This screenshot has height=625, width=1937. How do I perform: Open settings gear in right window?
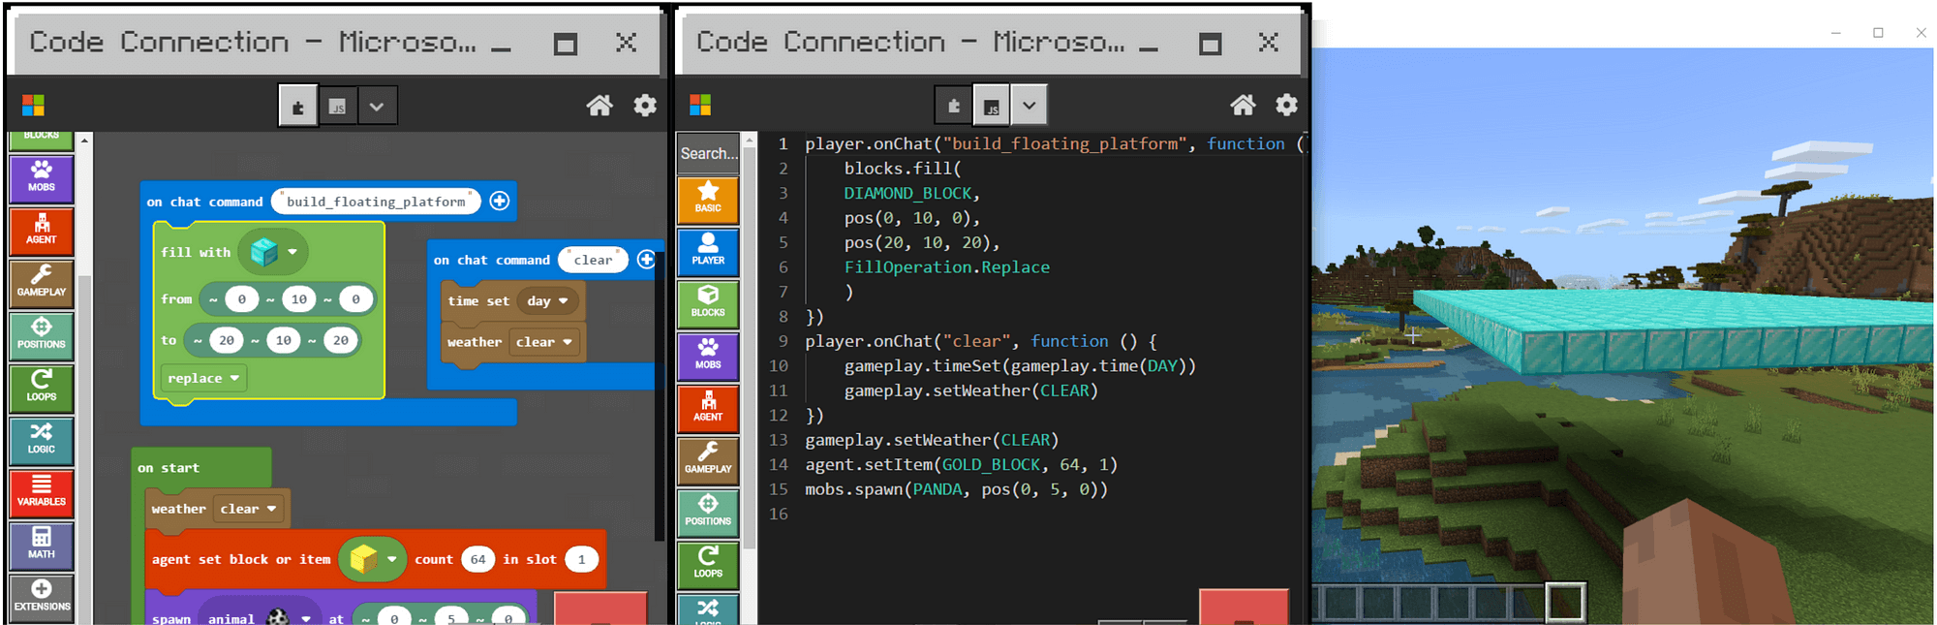[1286, 105]
